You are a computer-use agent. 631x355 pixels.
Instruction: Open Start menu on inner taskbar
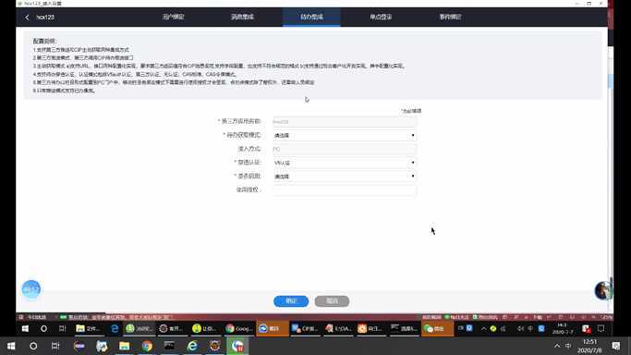pyautogui.click(x=25, y=329)
